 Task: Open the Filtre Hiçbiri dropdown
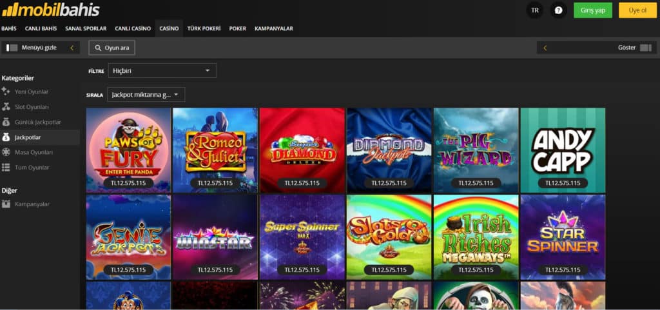point(162,71)
